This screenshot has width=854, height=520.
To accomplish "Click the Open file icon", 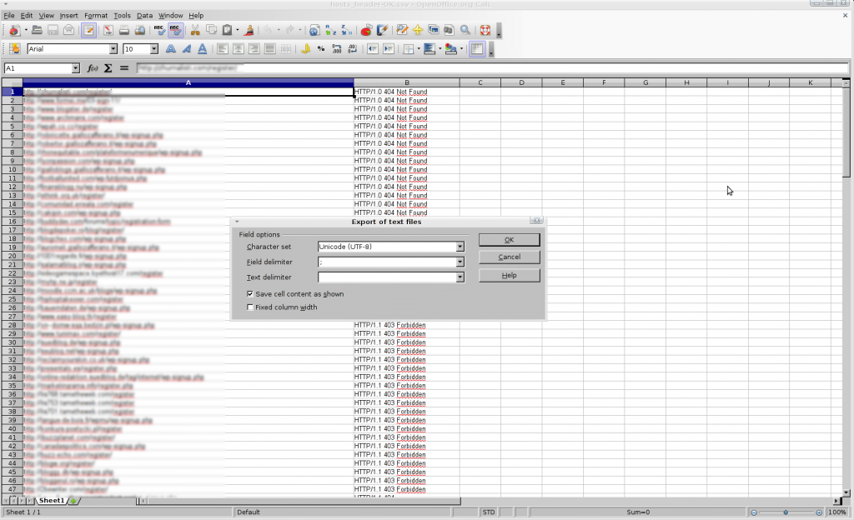I will click(37, 31).
